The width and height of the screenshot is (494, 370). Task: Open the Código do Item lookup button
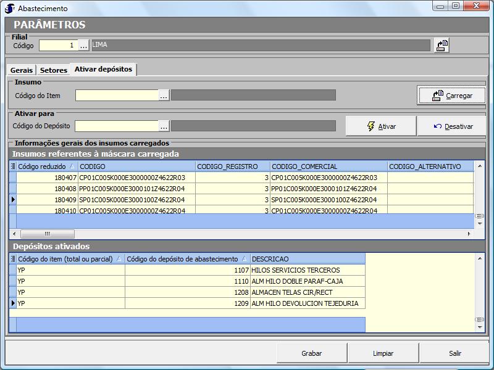(164, 95)
